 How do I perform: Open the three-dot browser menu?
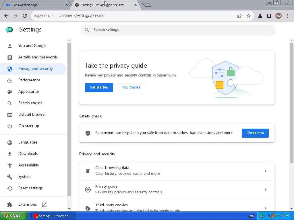288,16
